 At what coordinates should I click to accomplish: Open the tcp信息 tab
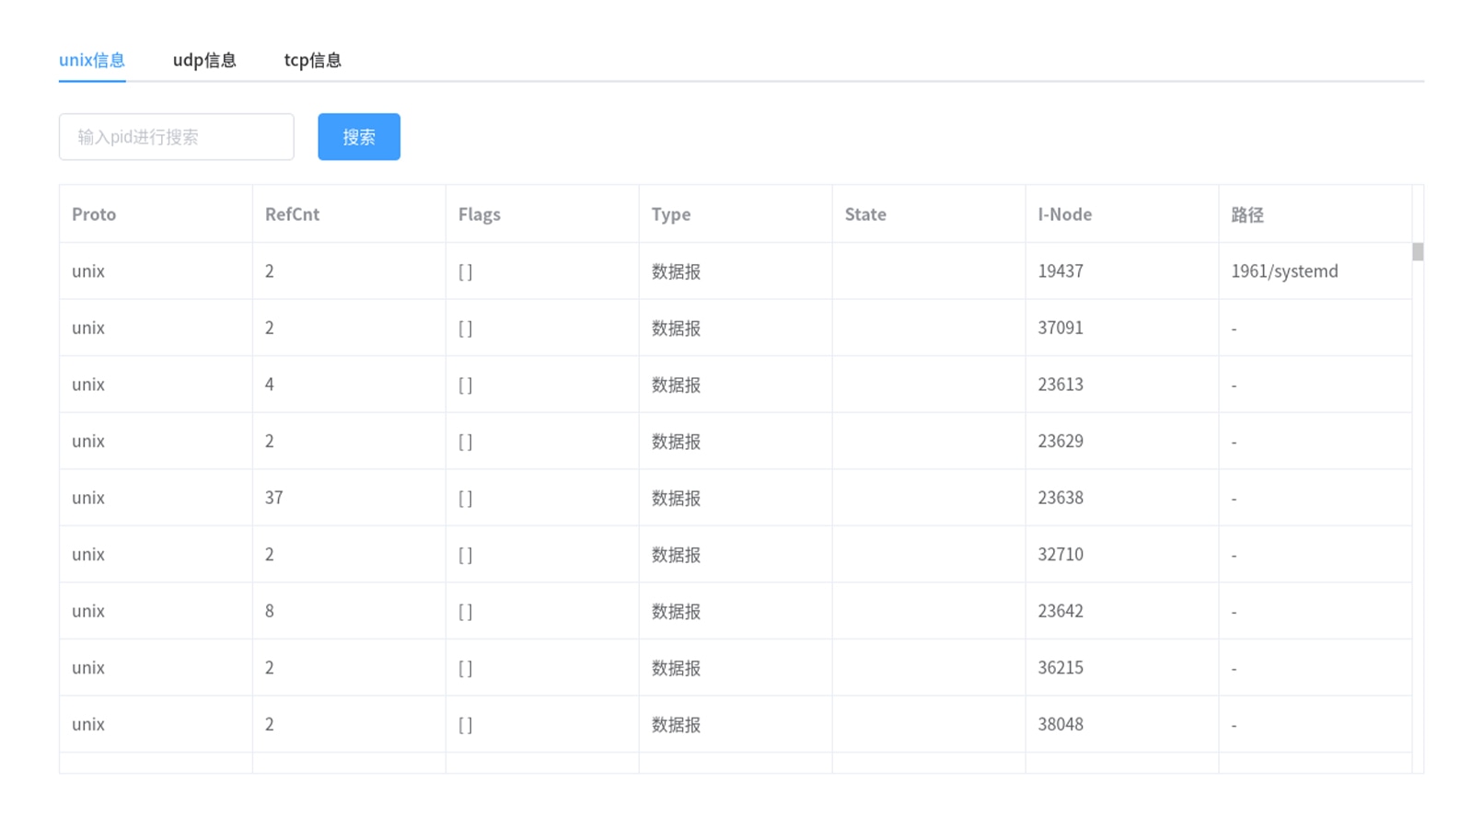pyautogui.click(x=312, y=60)
